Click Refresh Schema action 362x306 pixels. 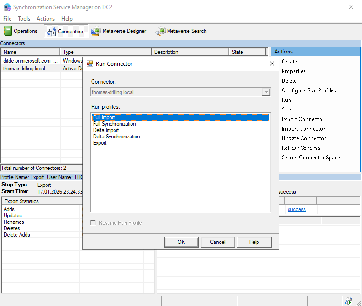pyautogui.click(x=301, y=148)
